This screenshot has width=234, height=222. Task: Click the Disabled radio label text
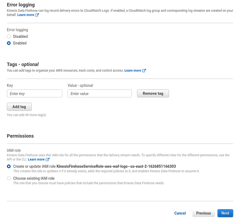pos(20,36)
